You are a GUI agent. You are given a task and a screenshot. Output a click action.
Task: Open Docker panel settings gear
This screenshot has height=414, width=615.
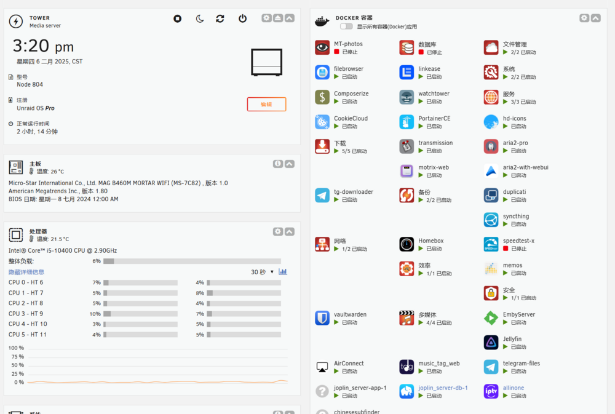pos(584,18)
